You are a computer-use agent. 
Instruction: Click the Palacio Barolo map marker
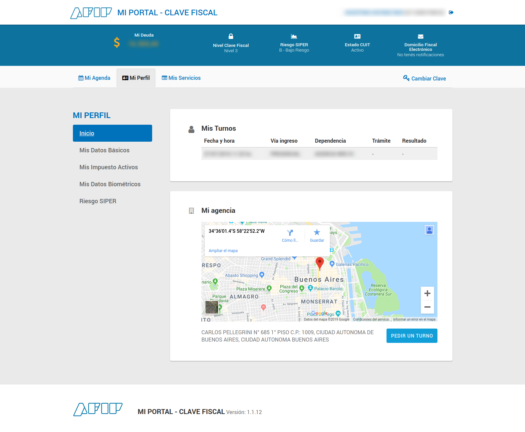point(310,288)
